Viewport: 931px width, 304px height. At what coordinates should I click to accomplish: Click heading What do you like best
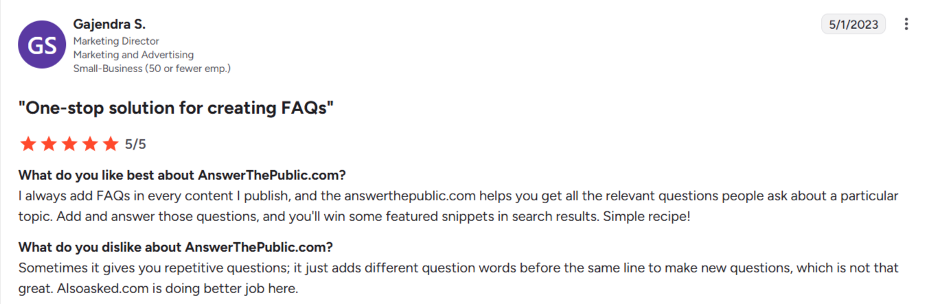coord(182,174)
